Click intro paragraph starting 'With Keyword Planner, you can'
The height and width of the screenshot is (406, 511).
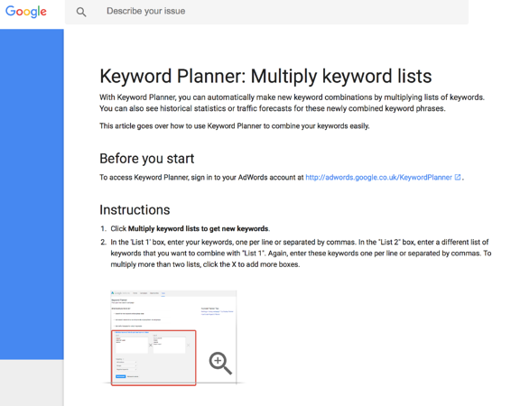[x=292, y=103]
